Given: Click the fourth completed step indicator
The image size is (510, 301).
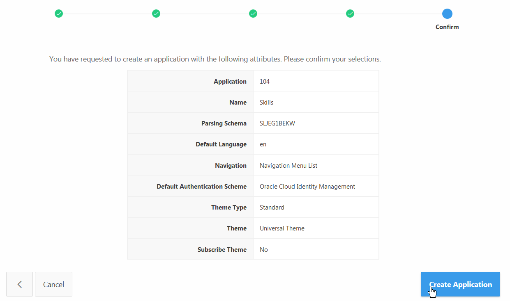Looking at the screenshot, I should (x=350, y=14).
